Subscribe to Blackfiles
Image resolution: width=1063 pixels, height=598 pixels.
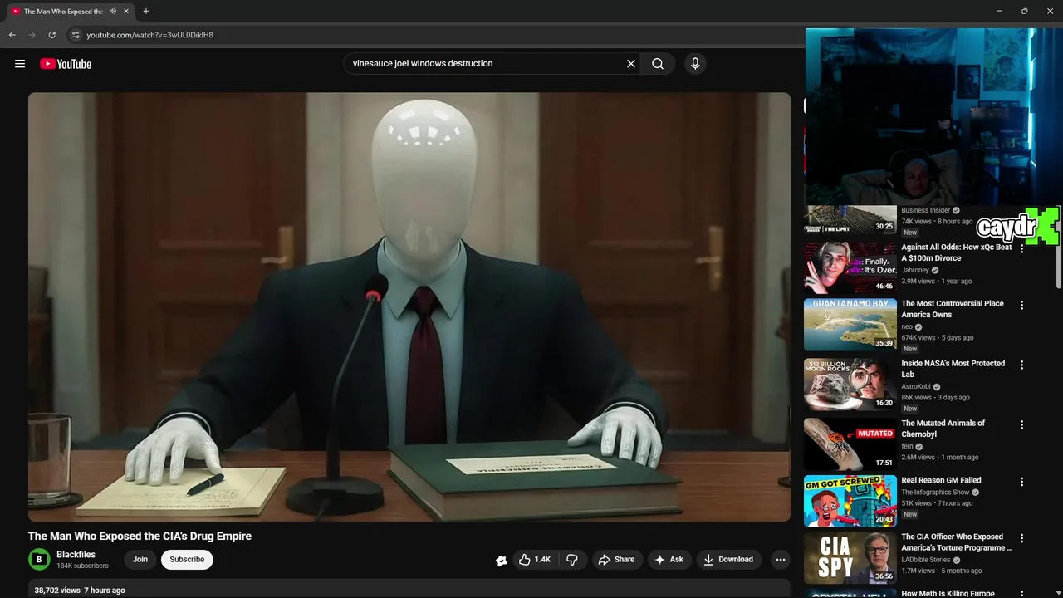187,560
